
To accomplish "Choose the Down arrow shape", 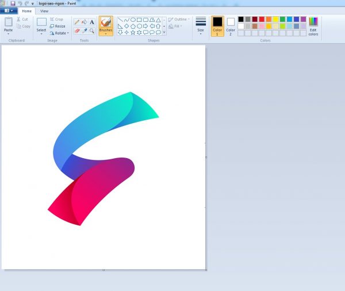I will point(120,33).
